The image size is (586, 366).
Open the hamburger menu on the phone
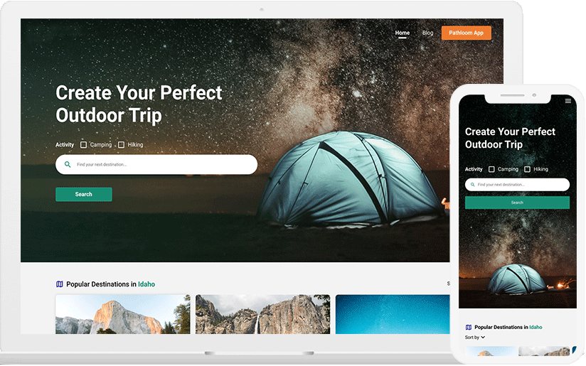(x=568, y=101)
